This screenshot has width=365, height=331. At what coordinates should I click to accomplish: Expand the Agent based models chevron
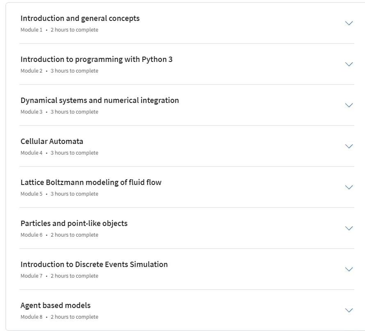click(x=349, y=310)
